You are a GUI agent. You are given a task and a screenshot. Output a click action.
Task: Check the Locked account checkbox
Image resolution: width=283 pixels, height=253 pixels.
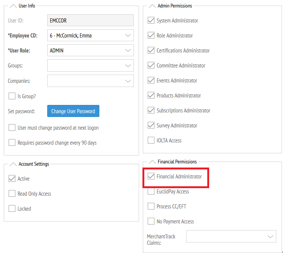point(12,209)
